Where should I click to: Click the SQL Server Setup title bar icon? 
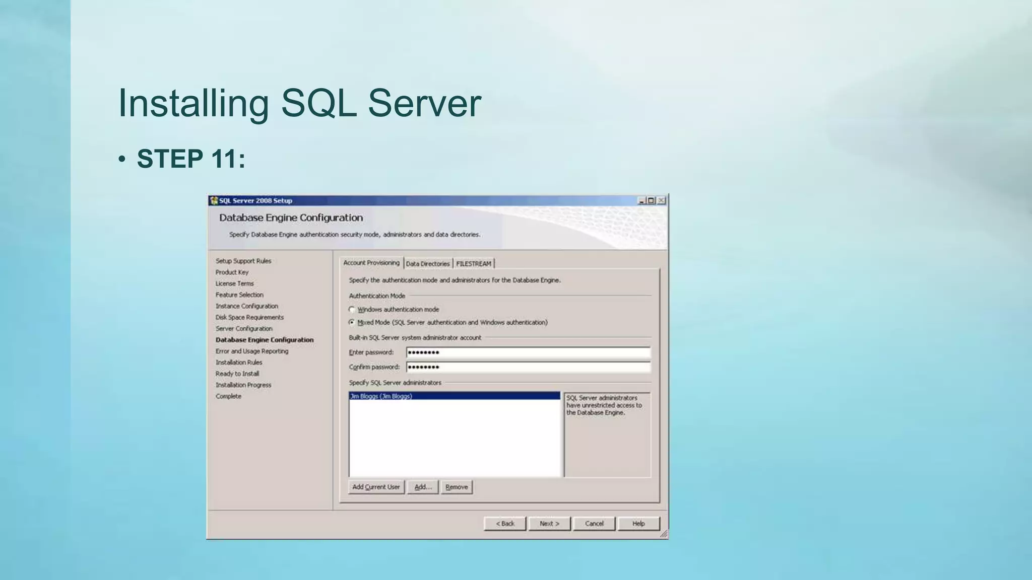[214, 201]
